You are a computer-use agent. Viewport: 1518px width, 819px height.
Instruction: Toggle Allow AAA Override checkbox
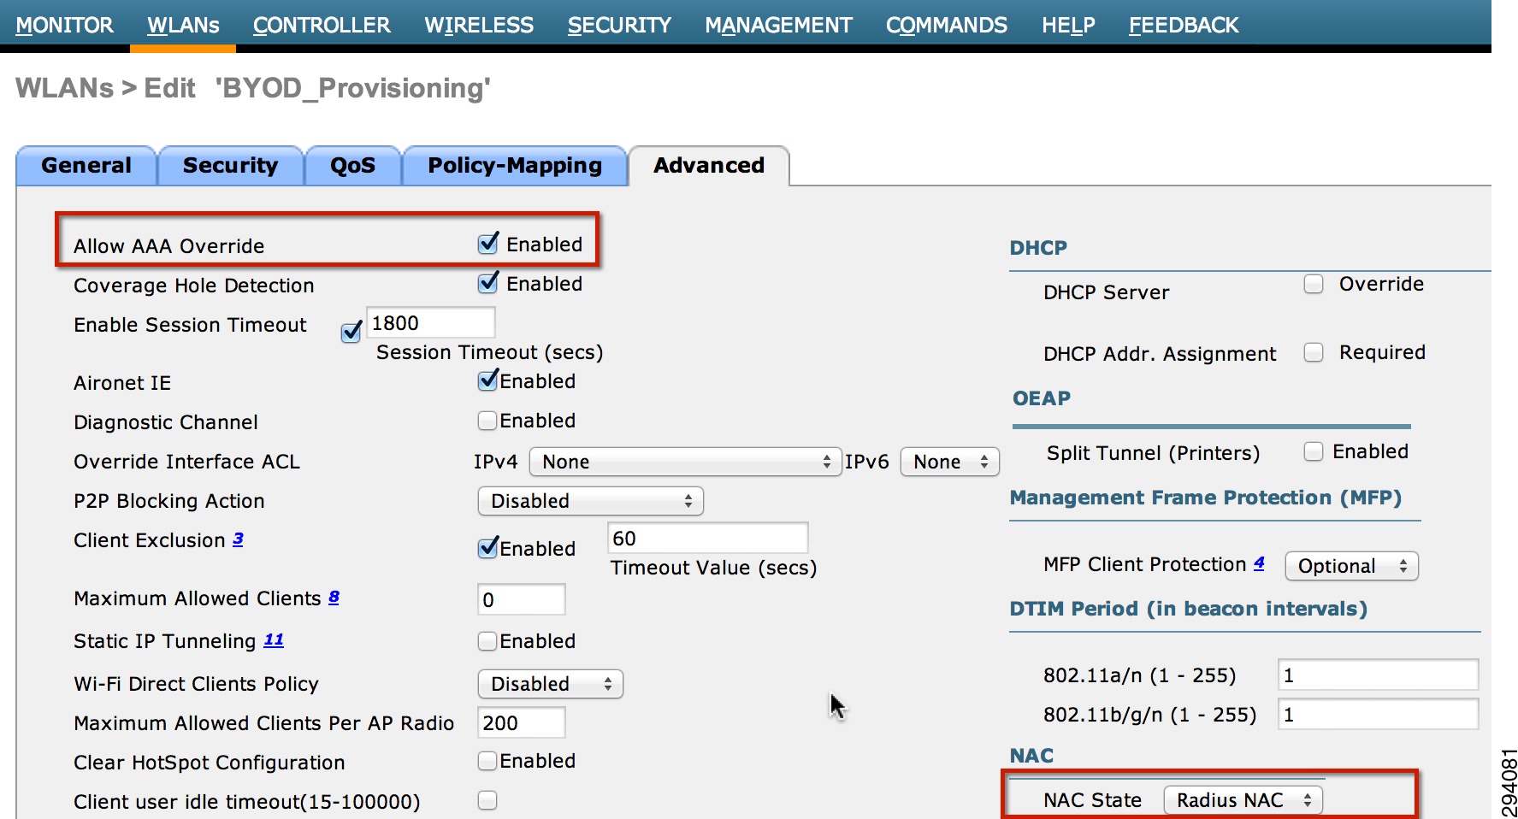coord(487,244)
